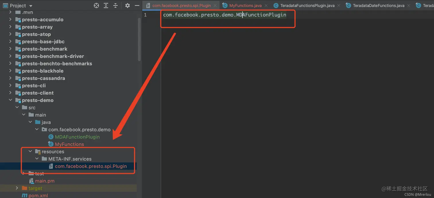Expand the presto-benchmark module
Screen dimensions: 434x198
click(10, 49)
